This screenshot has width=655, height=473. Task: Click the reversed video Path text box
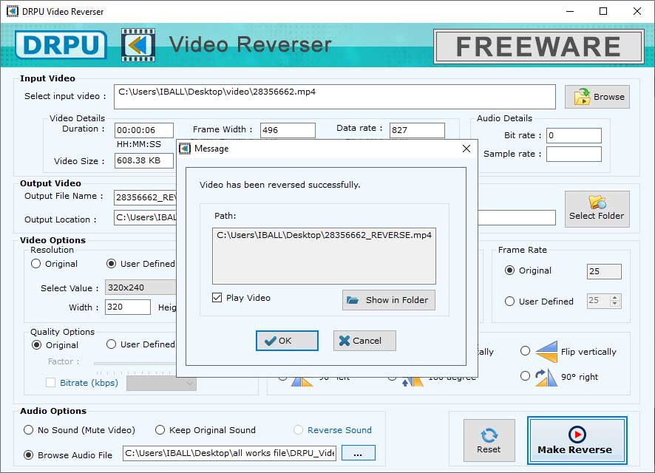[x=324, y=256]
